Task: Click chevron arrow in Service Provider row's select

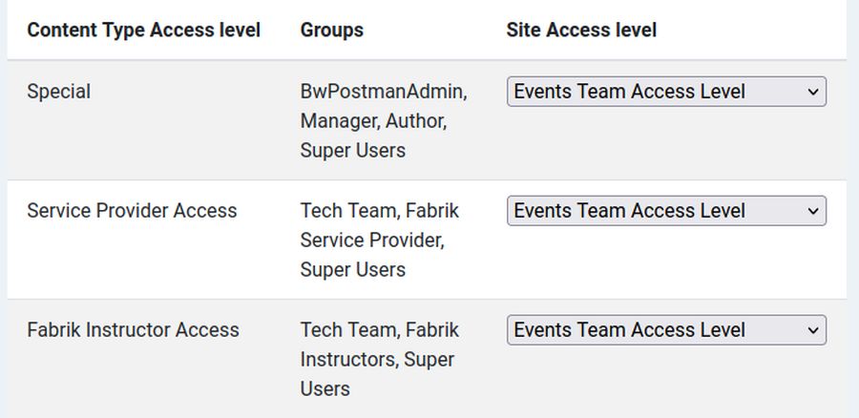Action: 813,211
